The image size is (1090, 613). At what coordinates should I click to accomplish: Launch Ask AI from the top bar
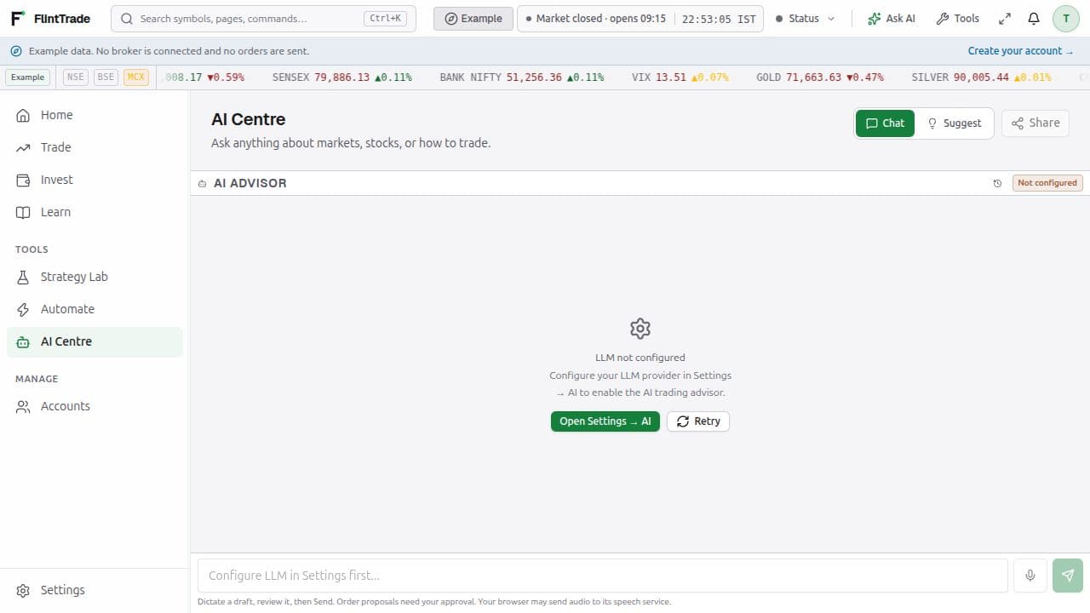(x=891, y=19)
